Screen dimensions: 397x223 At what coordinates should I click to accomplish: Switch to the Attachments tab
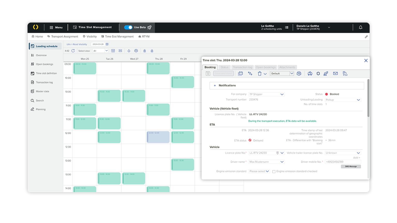click(x=287, y=67)
